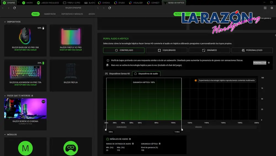
Task: Click the Basilisk battery 68% icon
Action: point(43,28)
